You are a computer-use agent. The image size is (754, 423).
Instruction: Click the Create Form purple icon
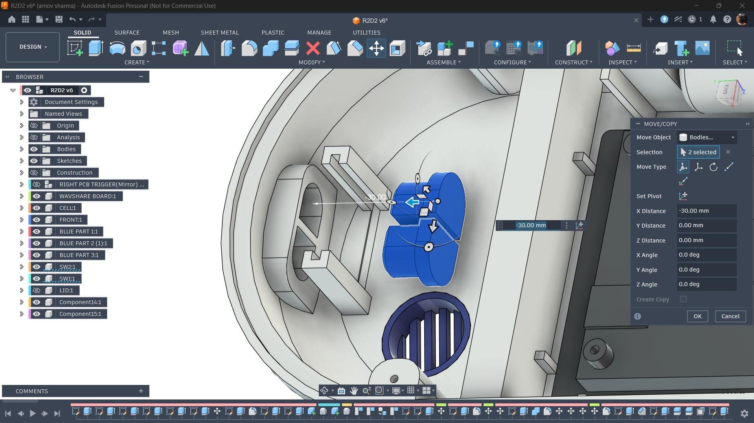180,48
